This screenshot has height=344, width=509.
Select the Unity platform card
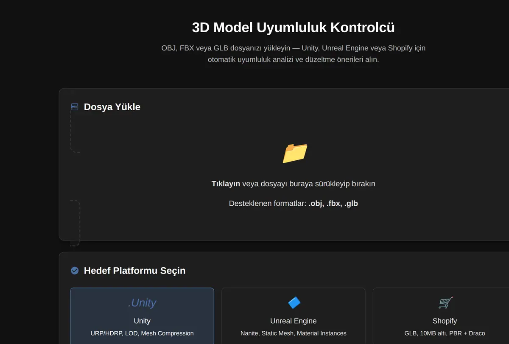[x=142, y=316]
